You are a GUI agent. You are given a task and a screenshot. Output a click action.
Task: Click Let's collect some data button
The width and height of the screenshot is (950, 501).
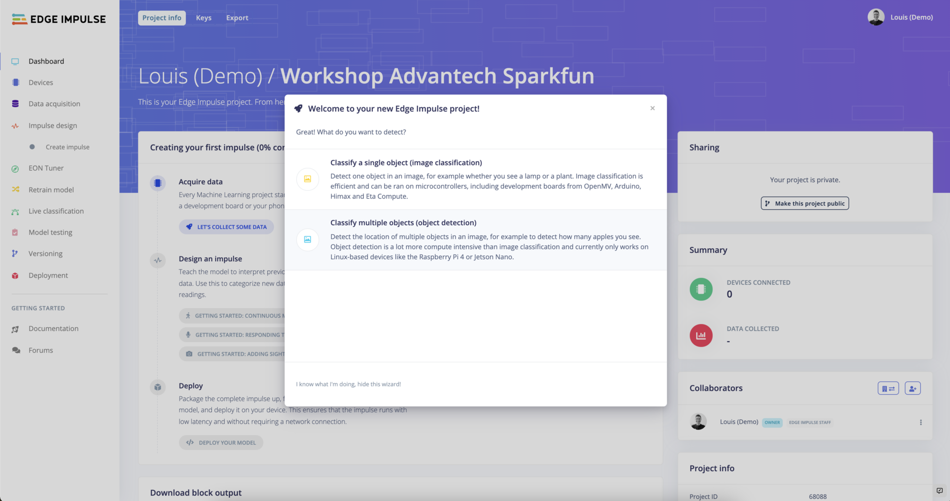[x=227, y=227]
